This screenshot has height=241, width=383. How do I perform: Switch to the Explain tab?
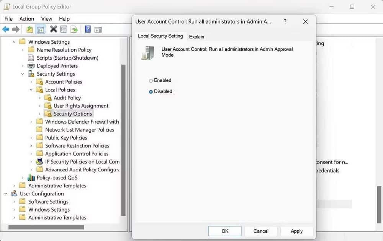point(196,36)
